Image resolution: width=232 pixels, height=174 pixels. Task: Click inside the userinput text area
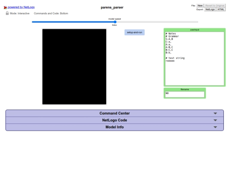click(195, 58)
